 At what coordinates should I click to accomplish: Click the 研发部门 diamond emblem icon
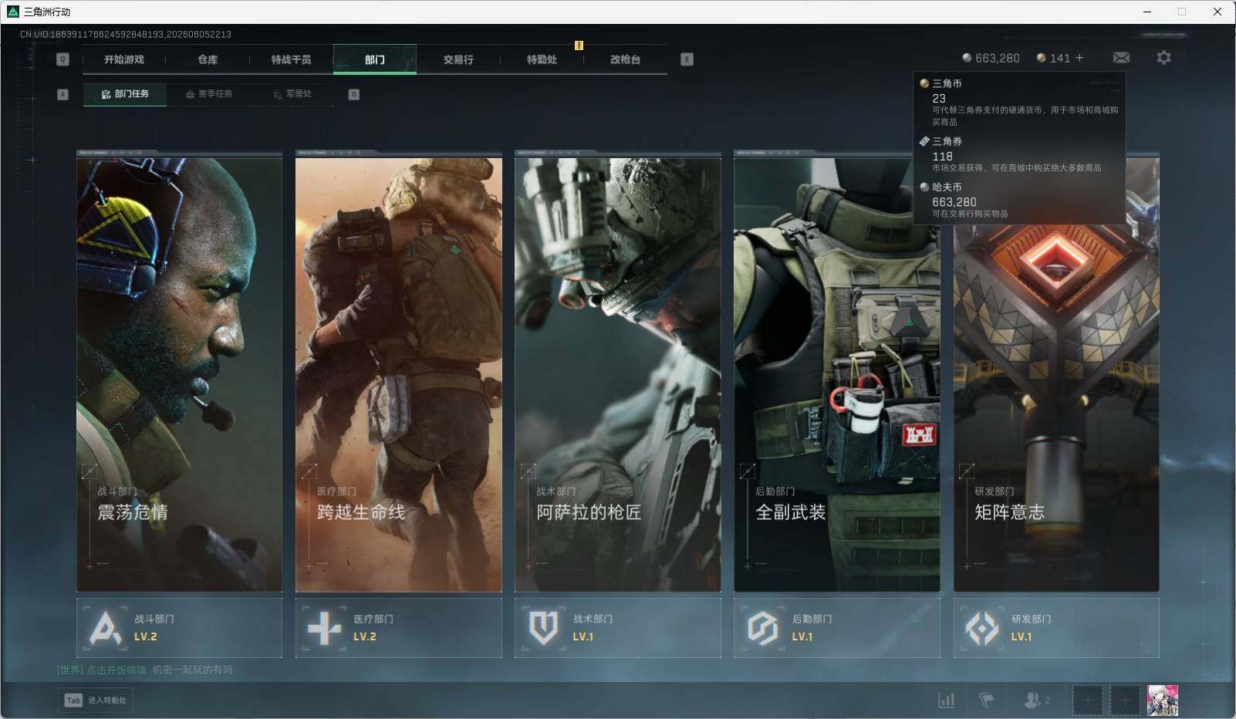[982, 628]
